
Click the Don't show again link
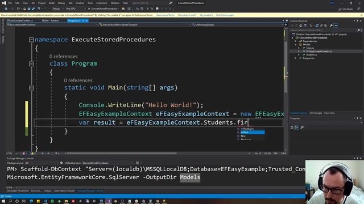click(x=225, y=15)
